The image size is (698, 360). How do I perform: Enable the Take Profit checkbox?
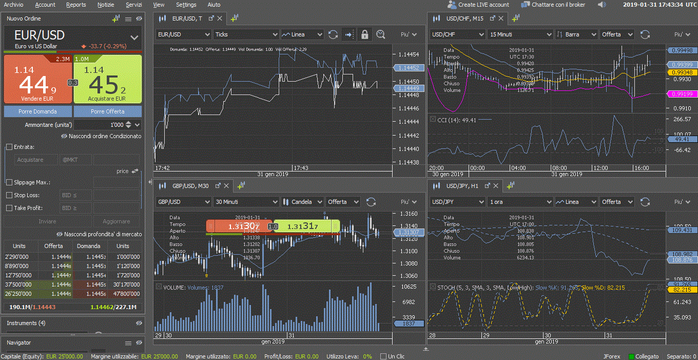(9, 208)
